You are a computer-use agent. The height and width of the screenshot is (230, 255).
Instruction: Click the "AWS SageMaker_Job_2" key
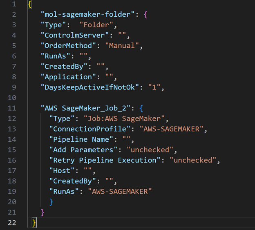click(85, 108)
